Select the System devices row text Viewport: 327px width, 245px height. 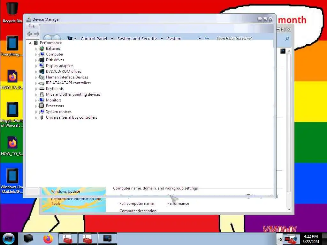click(x=59, y=112)
